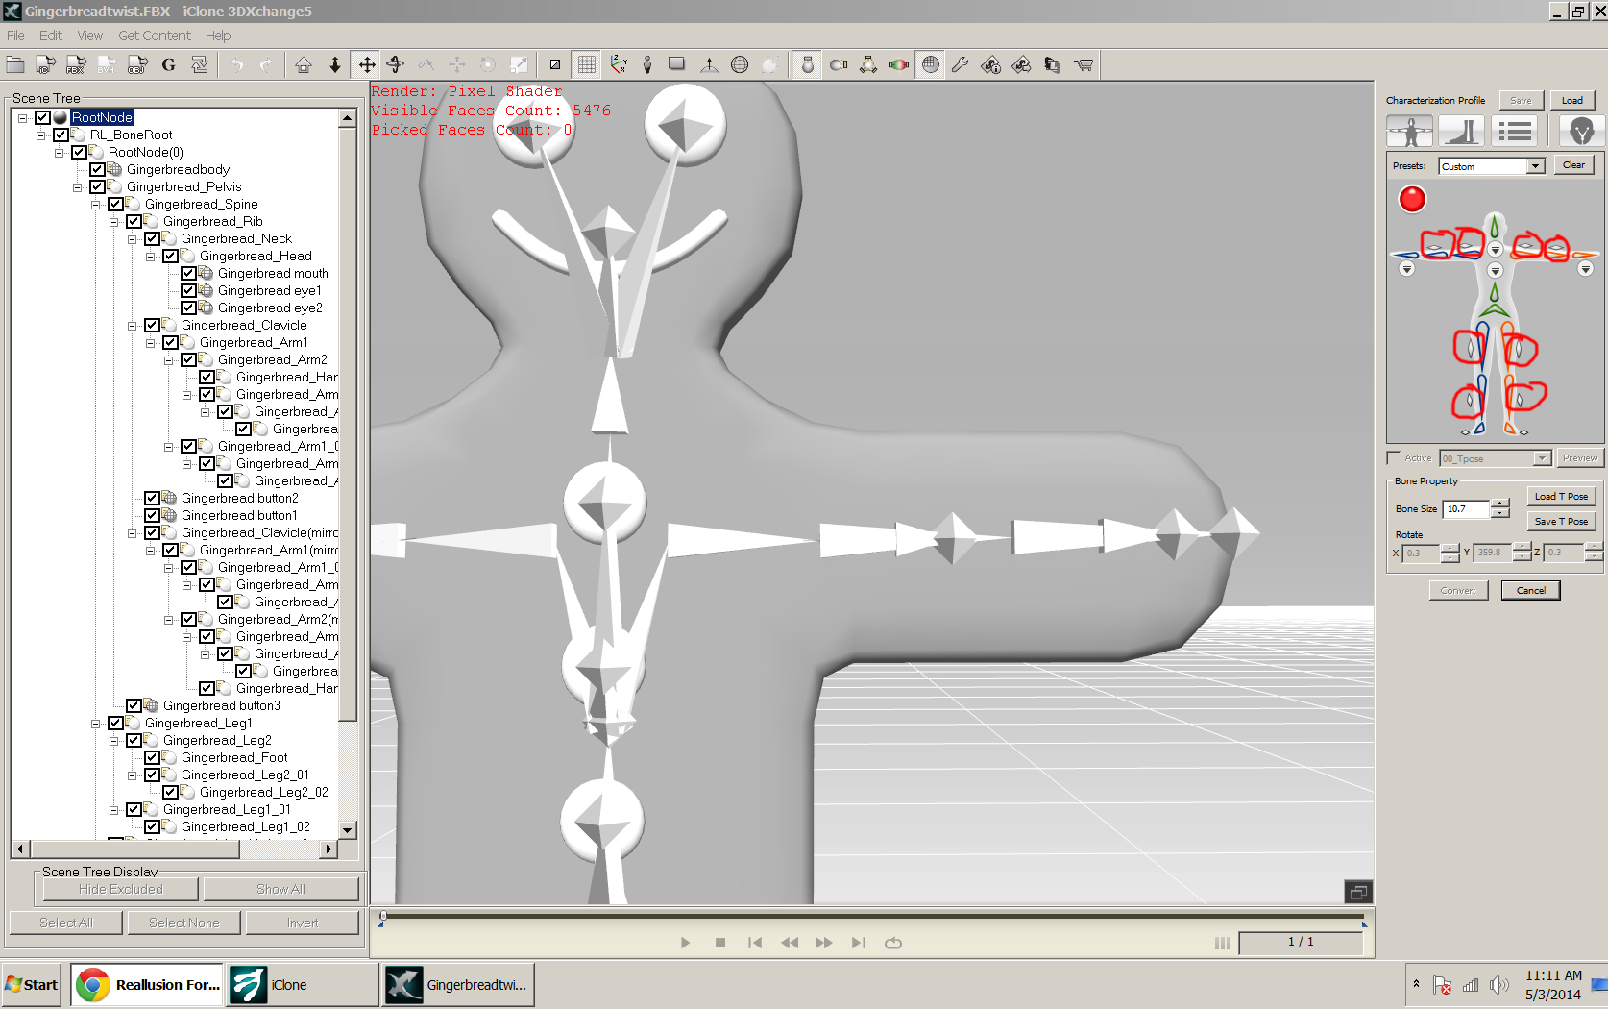Toggle the Gingerbread_Head checkbox

point(170,256)
